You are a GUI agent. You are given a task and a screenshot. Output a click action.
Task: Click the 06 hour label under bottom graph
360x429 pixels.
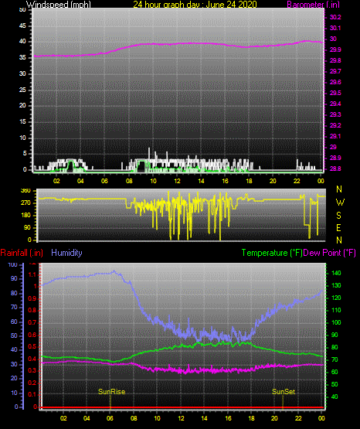[x=110, y=418]
